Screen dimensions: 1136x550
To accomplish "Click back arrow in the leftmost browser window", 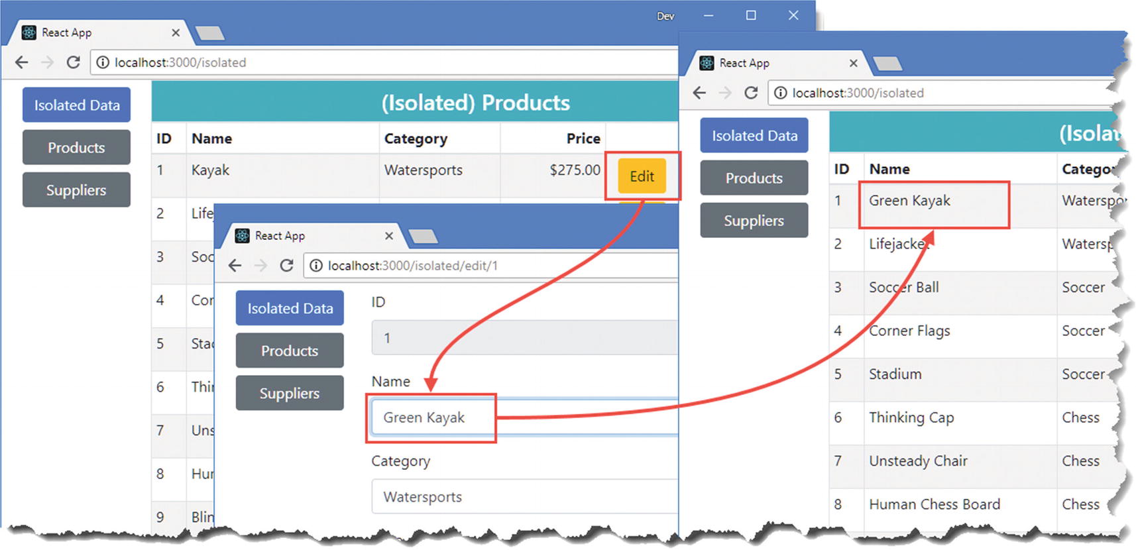I will tap(22, 62).
